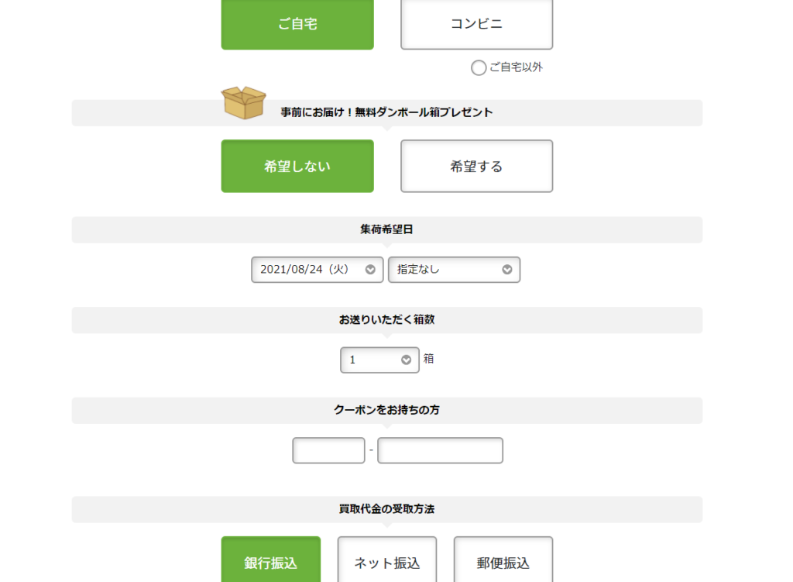The height and width of the screenshot is (582, 793).
Task: Click the cardboard box icon
Action: tap(243, 102)
